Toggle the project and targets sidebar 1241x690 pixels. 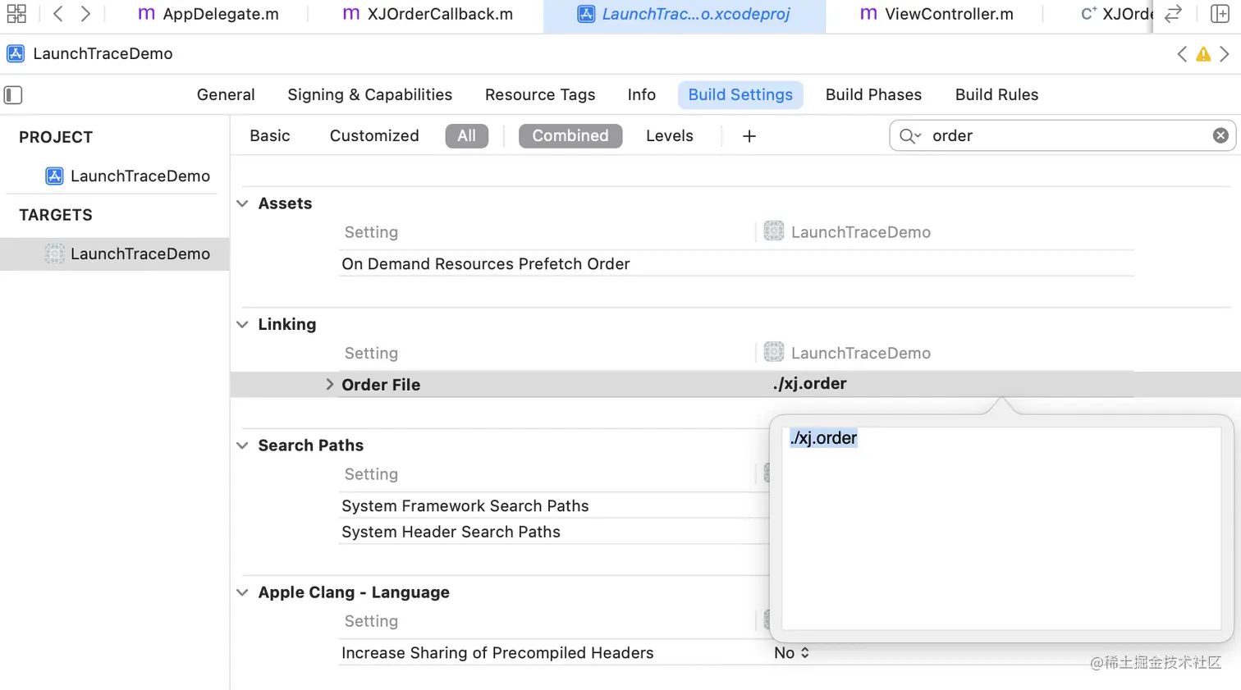[13, 95]
